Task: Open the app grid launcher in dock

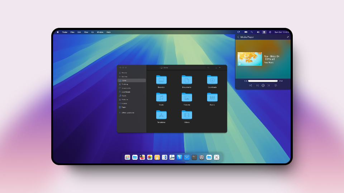Action: point(128,157)
